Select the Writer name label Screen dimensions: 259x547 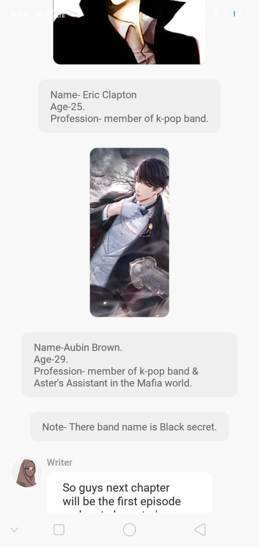[60, 462]
